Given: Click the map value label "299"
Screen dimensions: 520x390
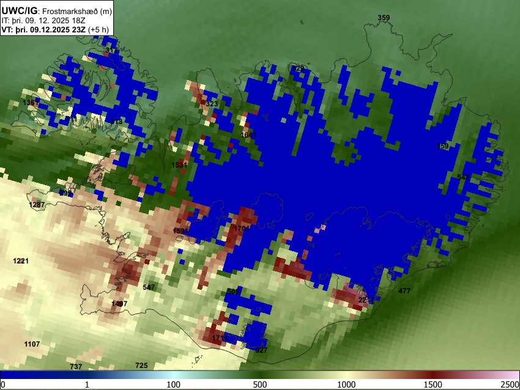Looking at the screenshot, I should pos(65,193).
